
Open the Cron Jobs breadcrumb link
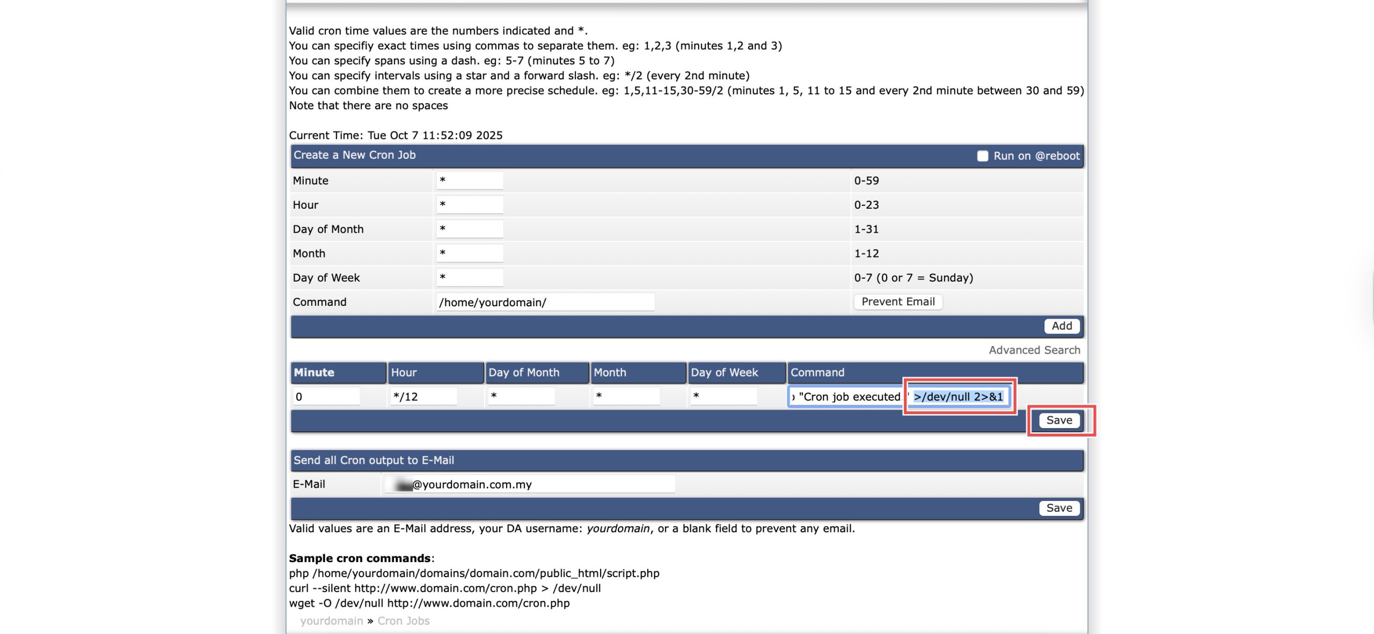[403, 621]
